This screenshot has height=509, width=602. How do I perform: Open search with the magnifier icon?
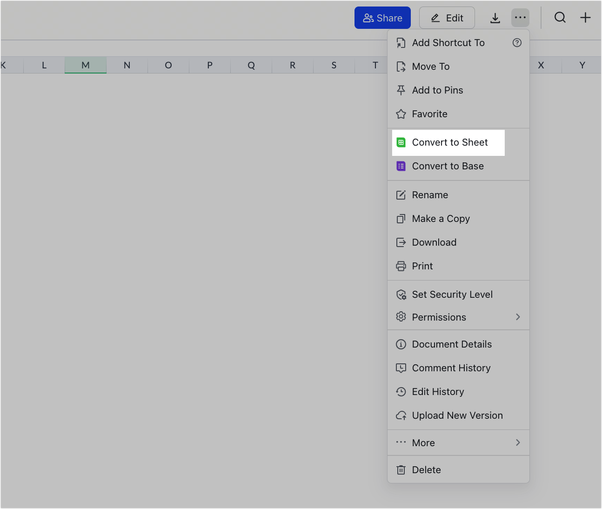[560, 18]
